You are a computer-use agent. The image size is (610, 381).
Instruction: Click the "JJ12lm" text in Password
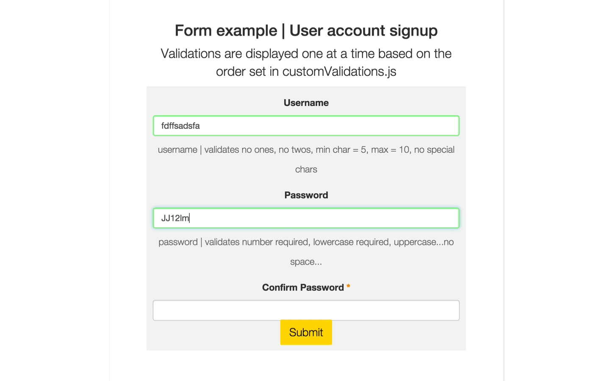pyautogui.click(x=175, y=218)
